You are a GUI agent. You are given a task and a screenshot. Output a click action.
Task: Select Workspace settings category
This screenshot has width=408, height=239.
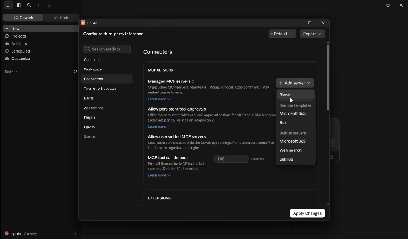point(107,69)
